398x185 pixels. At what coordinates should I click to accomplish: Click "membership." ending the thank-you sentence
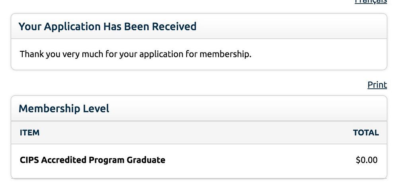(x=225, y=54)
